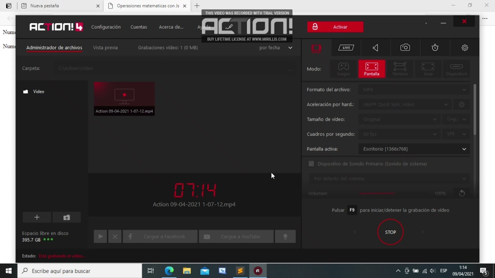Viewport: 495px width, 278px height.
Task: Open the notification center icon
Action: (x=483, y=271)
